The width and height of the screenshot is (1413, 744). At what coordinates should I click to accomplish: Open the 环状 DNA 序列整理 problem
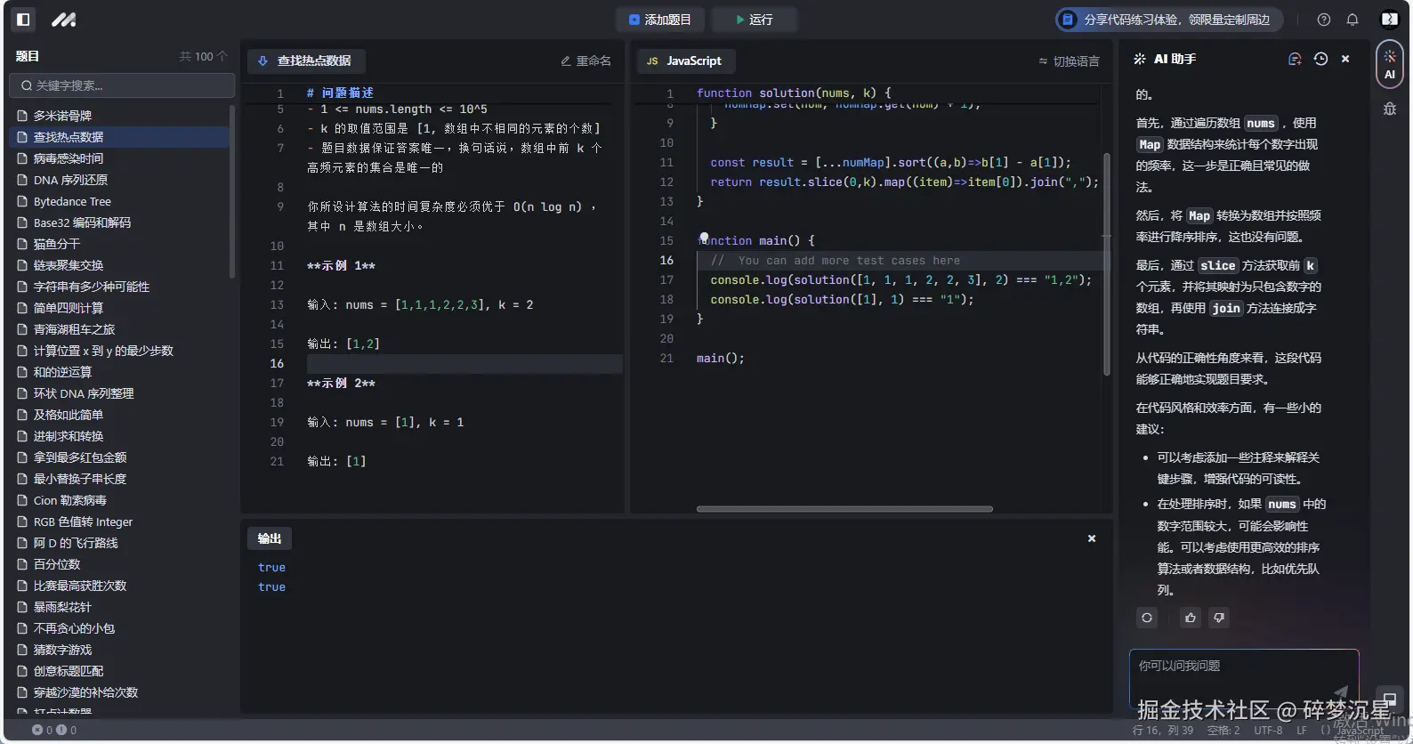point(119,393)
